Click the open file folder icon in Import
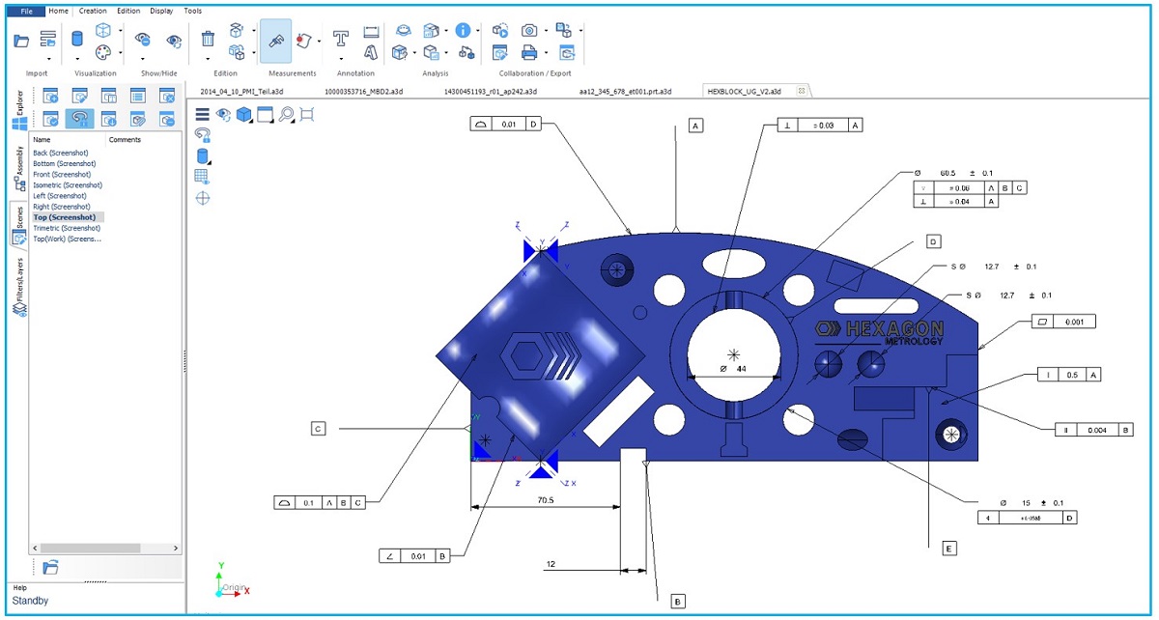The image size is (1159, 620). pyautogui.click(x=21, y=40)
